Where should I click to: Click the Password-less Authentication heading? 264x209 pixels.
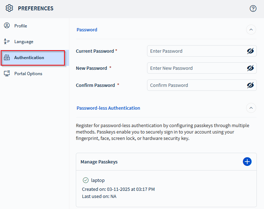108,108
